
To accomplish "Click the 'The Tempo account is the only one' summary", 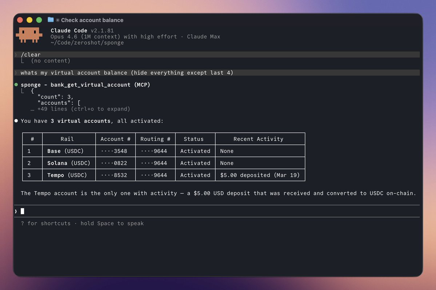I will tap(218, 193).
